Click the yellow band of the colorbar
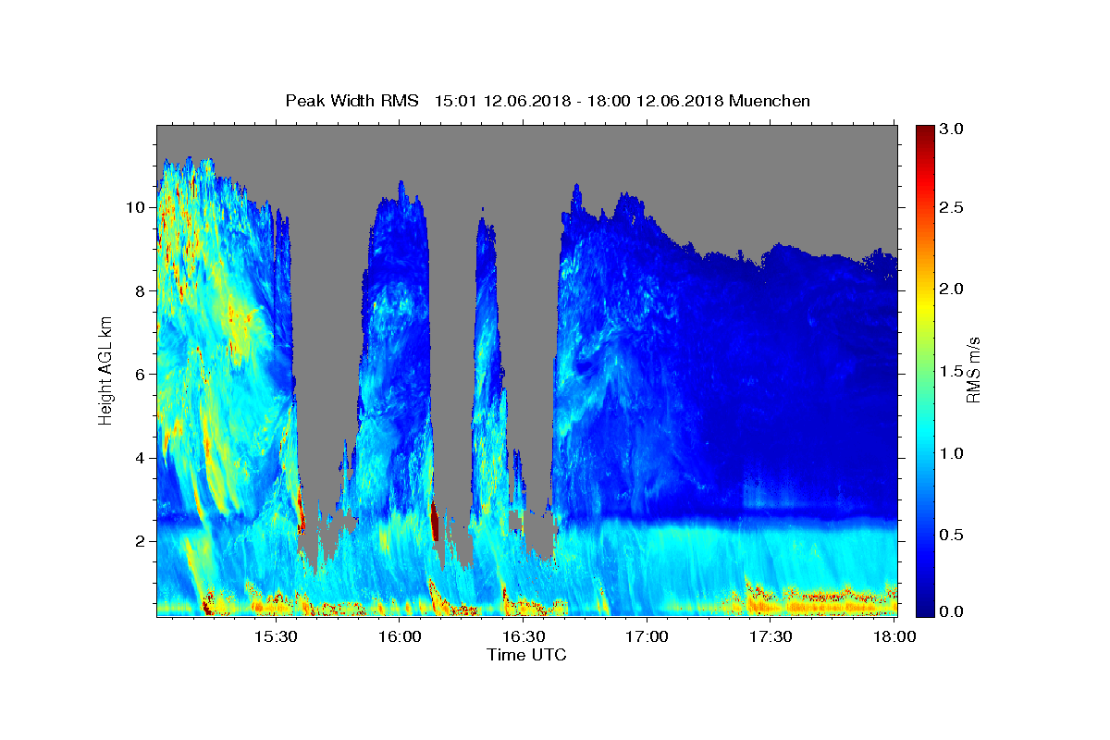The width and height of the screenshot is (1110, 740). [x=925, y=301]
